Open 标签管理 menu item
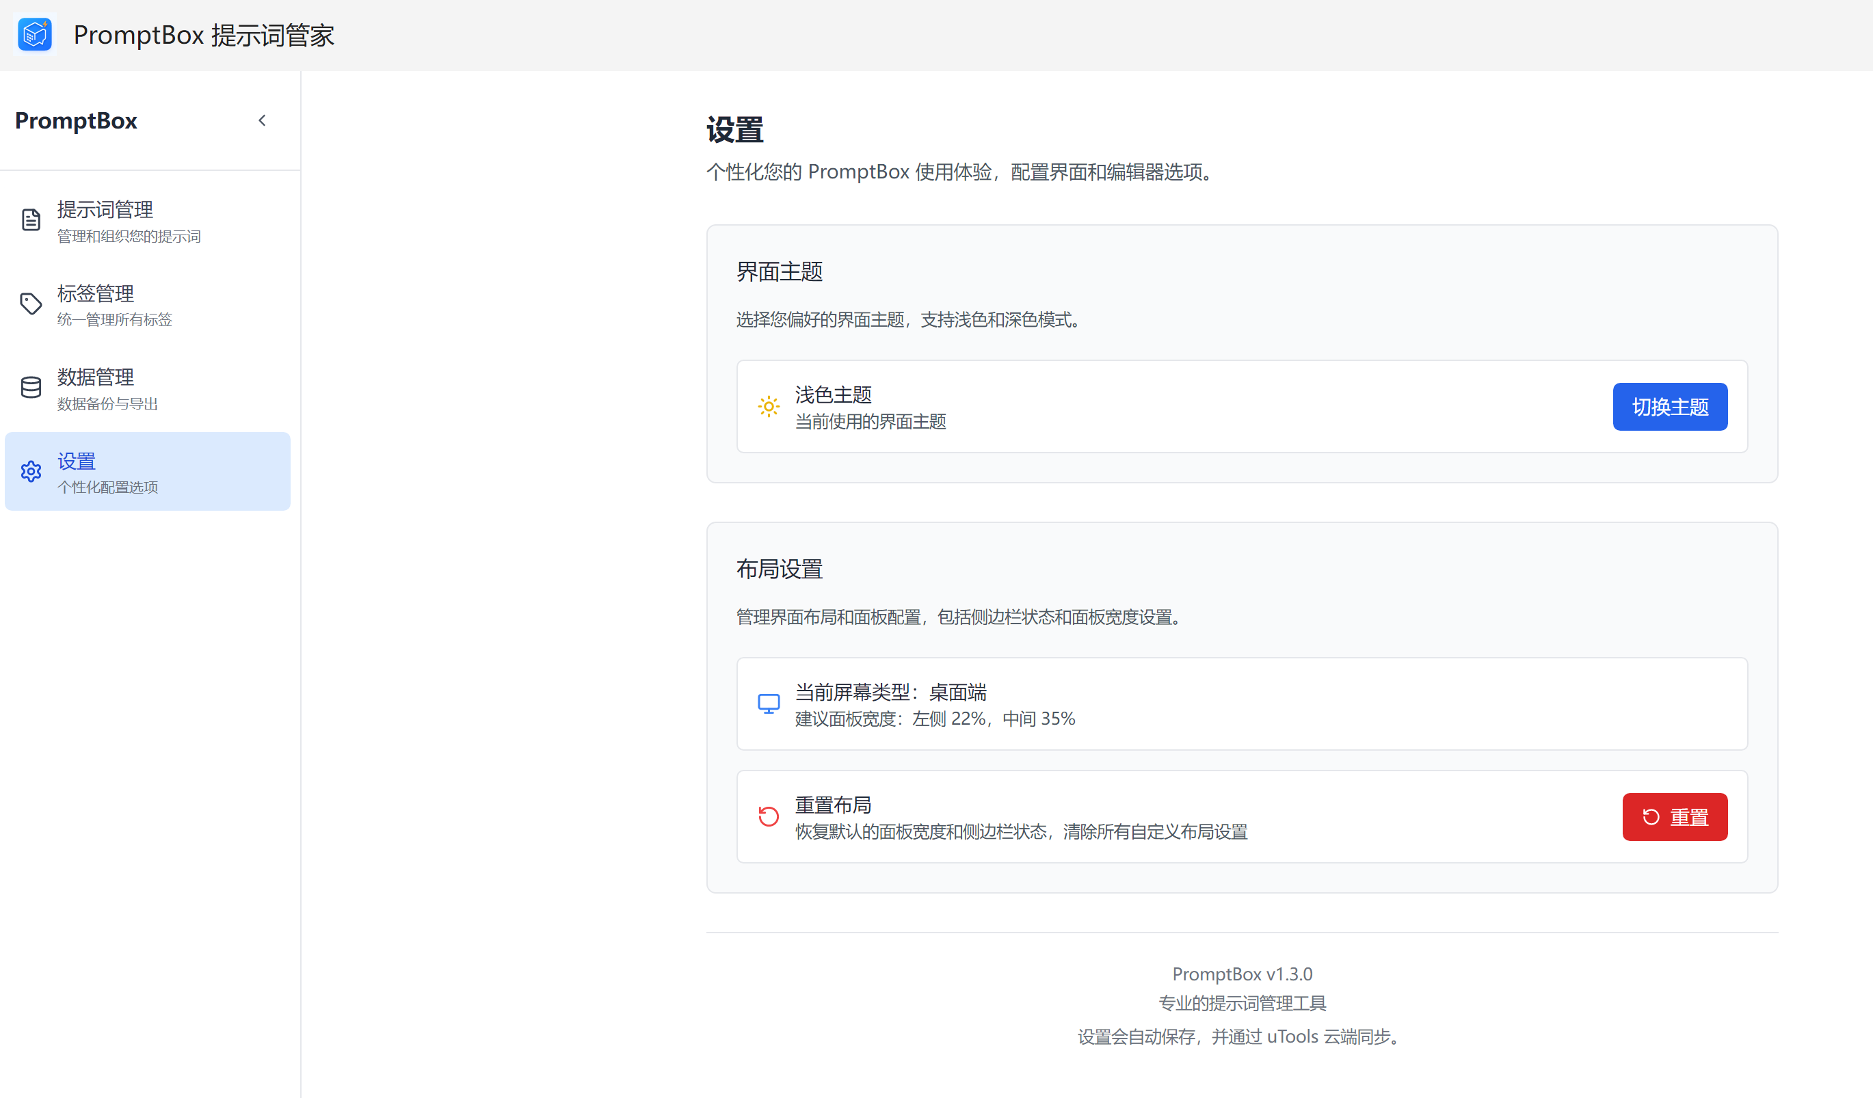 (x=96, y=294)
